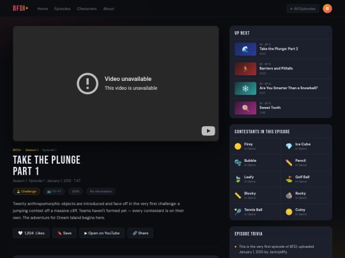Select the Firey contestant icon
Screen dimensions: 345x258
click(238, 146)
